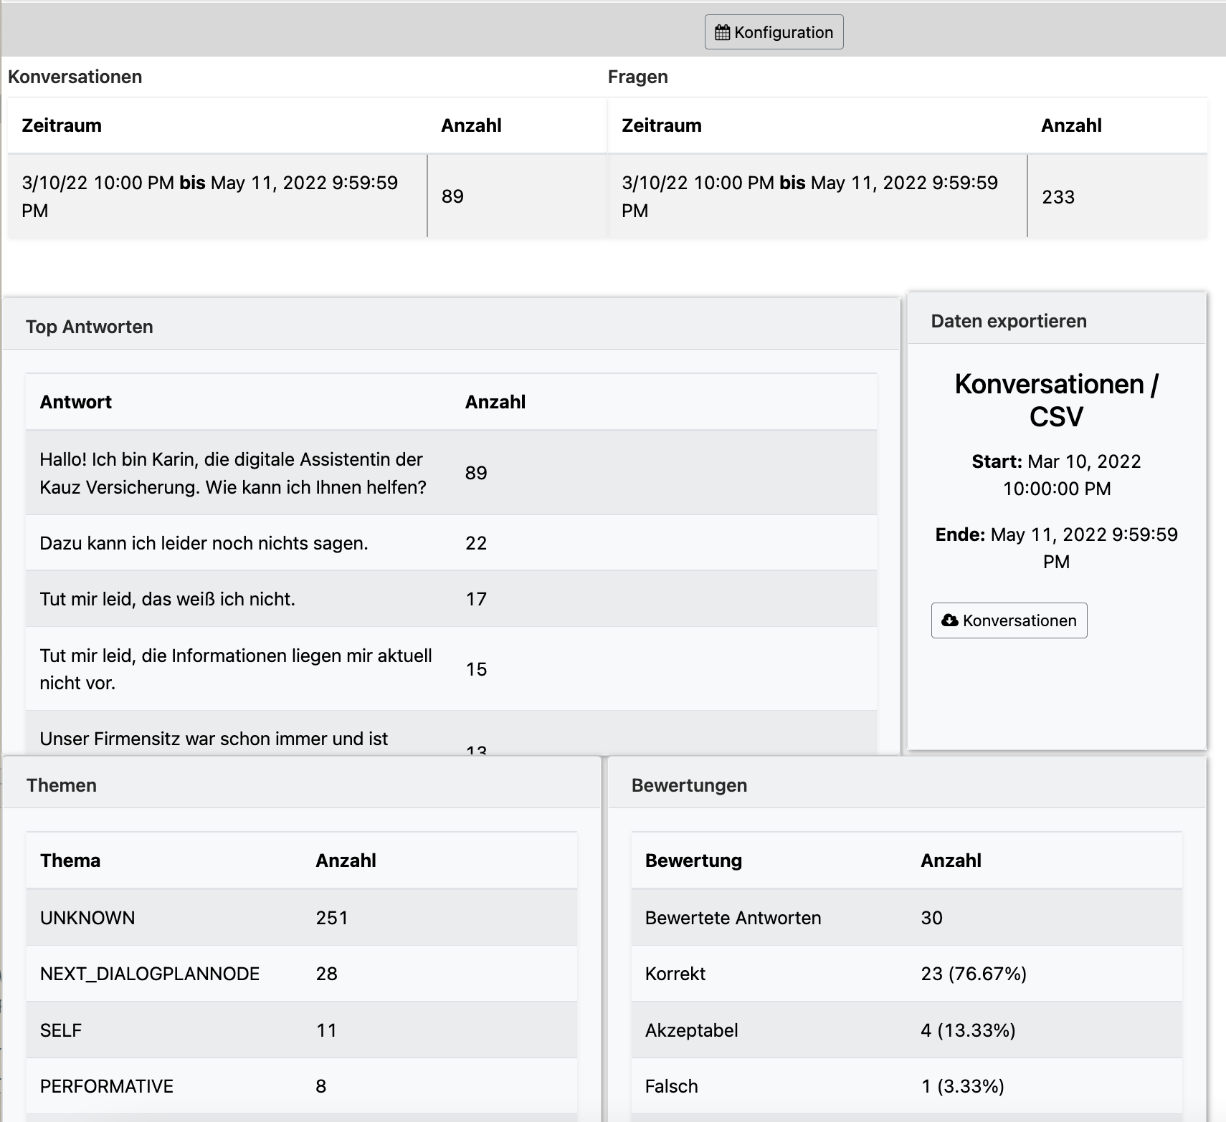
Task: Click Anzahl header in Themen table
Action: coord(346,860)
